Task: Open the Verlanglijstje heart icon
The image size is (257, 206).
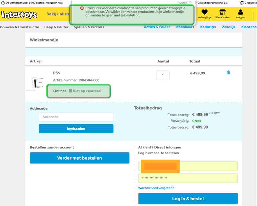Action: [x=204, y=12]
